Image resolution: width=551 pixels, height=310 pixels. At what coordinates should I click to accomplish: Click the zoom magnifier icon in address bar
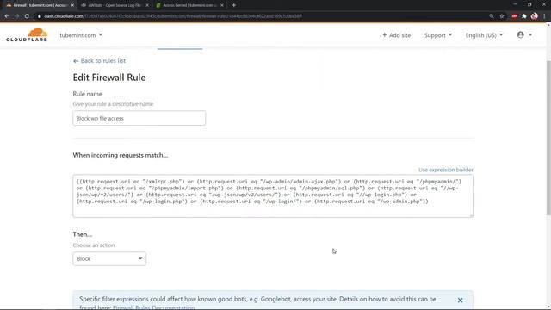click(492, 16)
